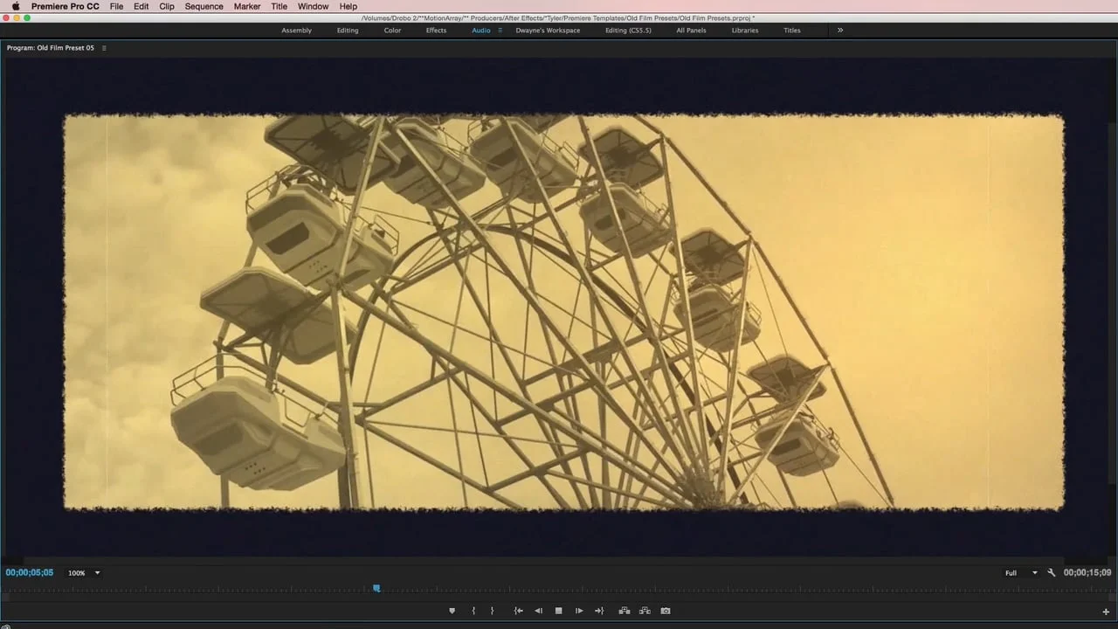Add a marker with the marker button
This screenshot has width=1118, height=629.
(x=452, y=611)
